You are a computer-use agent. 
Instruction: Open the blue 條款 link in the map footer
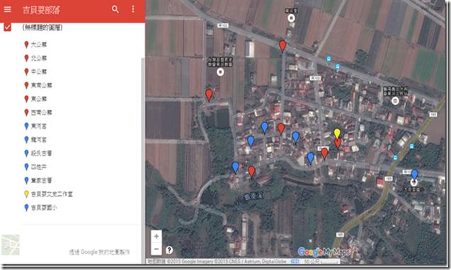[295, 262]
